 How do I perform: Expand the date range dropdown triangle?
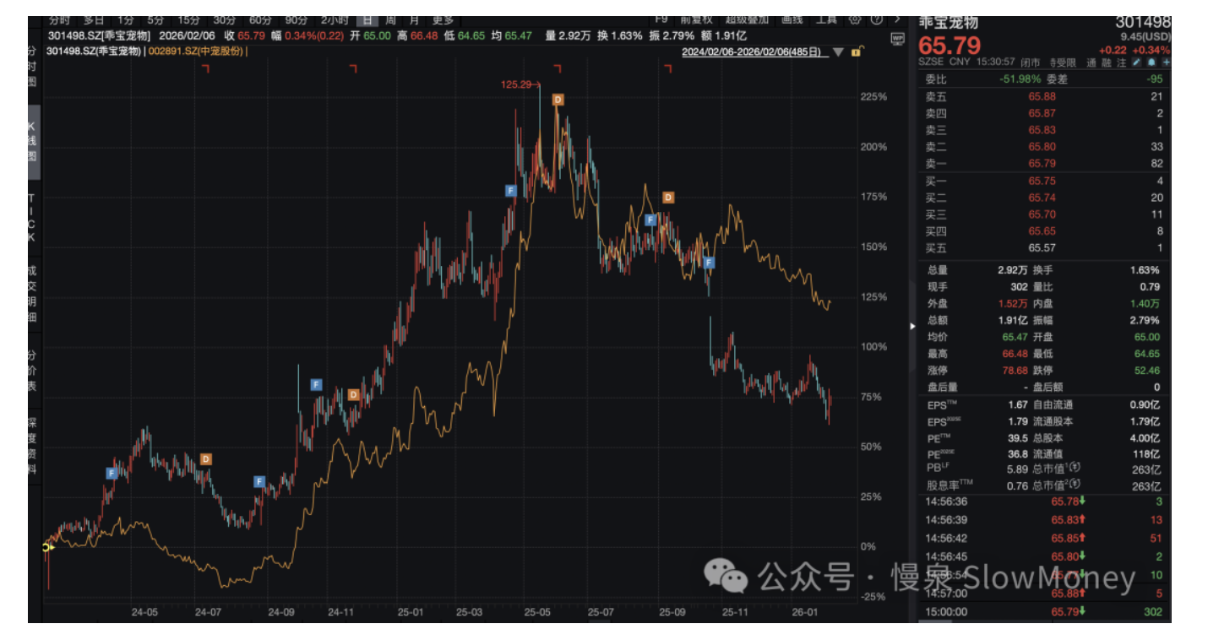pyautogui.click(x=838, y=52)
